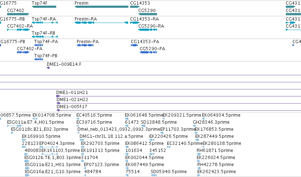Screen dimensions: 301x177
Task: Click the EK191313.5prime EST marker
Action: tap(83, 154)
